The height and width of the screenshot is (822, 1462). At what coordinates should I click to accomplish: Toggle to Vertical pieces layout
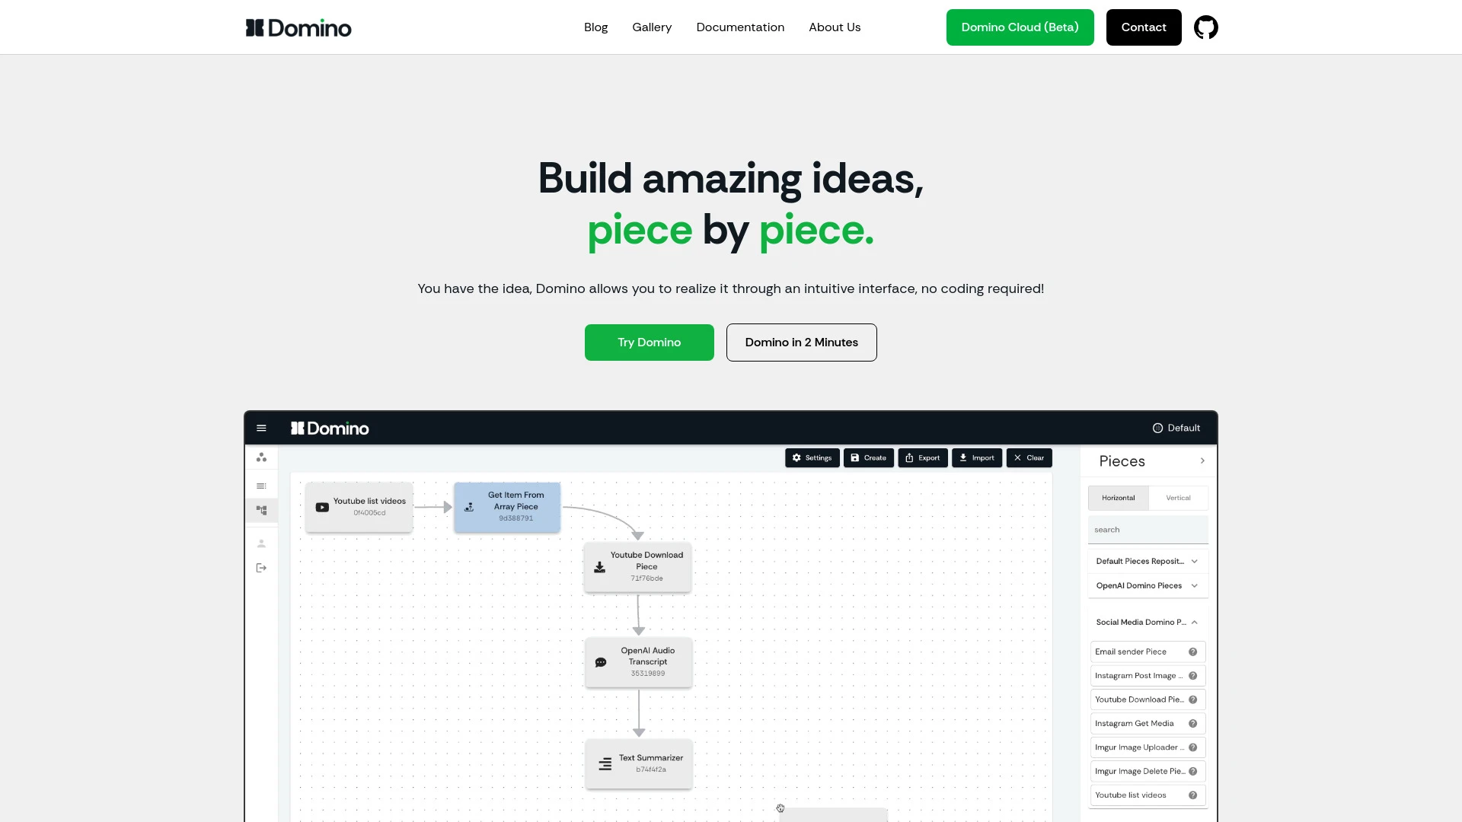(1178, 497)
